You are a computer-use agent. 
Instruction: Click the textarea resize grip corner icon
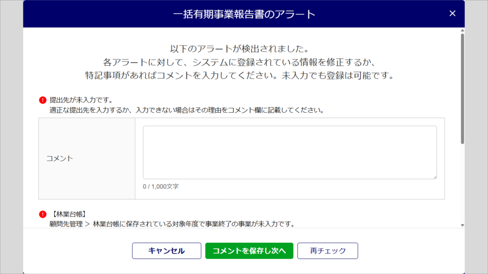point(435,177)
